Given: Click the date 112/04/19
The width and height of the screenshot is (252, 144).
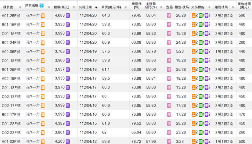Looking at the screenshot, I should coord(88,51).
